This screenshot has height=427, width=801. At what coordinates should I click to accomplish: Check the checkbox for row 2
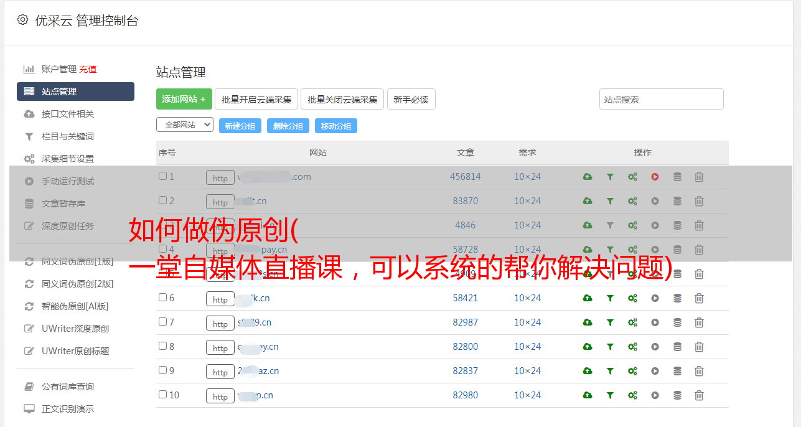(162, 200)
